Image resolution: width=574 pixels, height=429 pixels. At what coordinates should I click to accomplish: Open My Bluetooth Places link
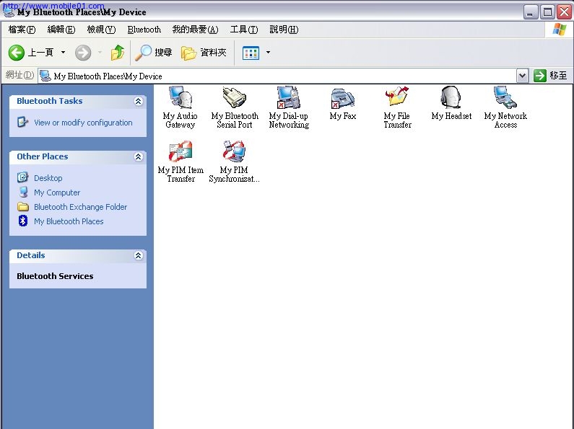(69, 221)
